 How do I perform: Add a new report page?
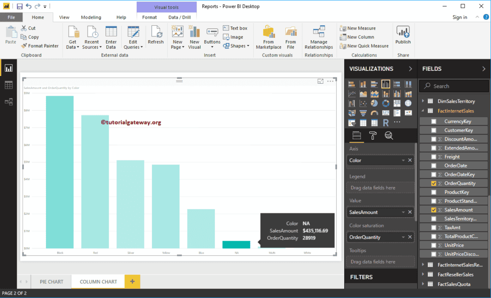[x=132, y=281]
